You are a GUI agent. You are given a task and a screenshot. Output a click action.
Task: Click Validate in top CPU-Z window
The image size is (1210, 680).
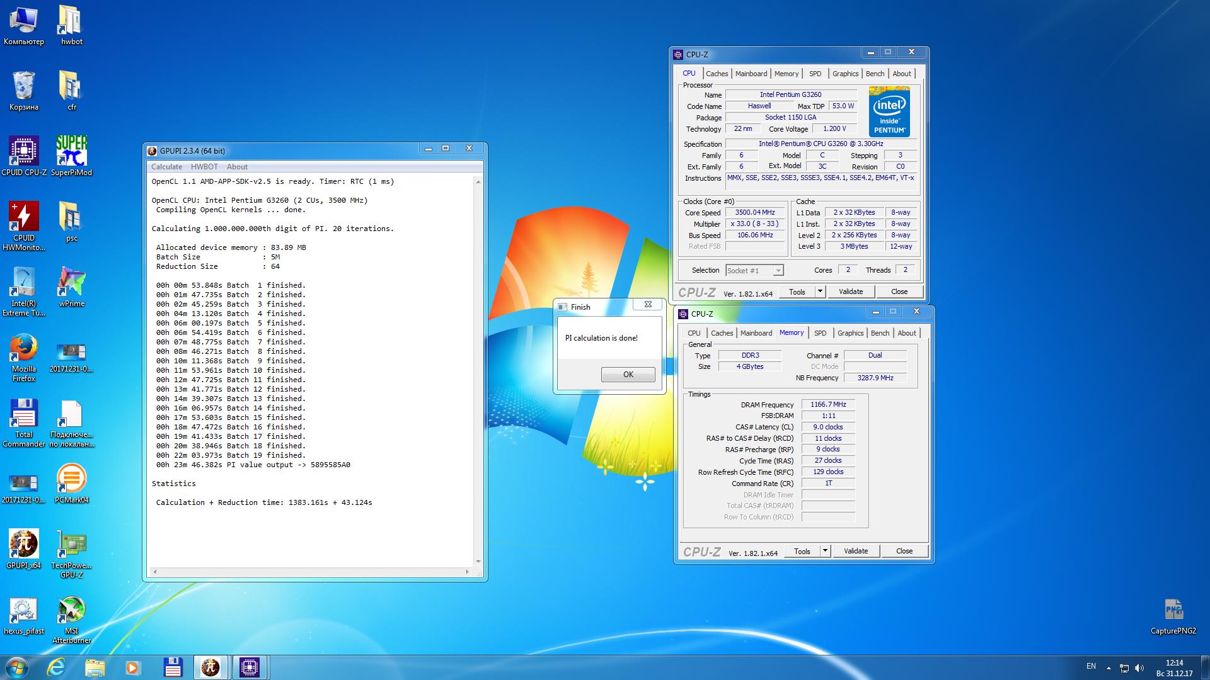pyautogui.click(x=850, y=292)
